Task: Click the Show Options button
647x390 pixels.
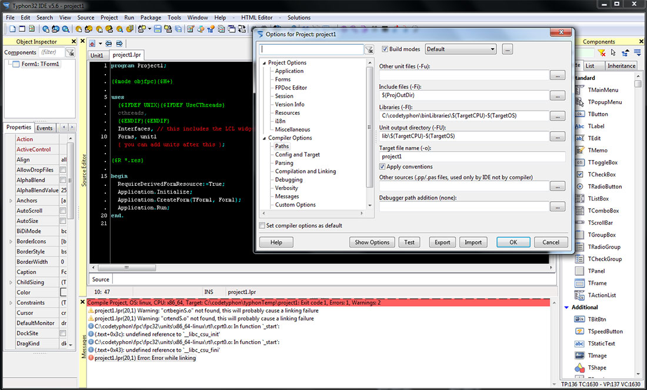Action: tap(372, 242)
